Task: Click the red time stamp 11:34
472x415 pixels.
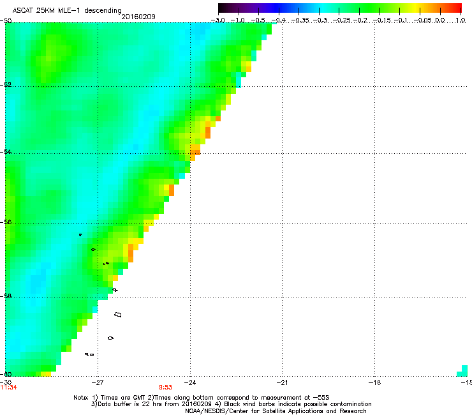Action: [x=9, y=388]
